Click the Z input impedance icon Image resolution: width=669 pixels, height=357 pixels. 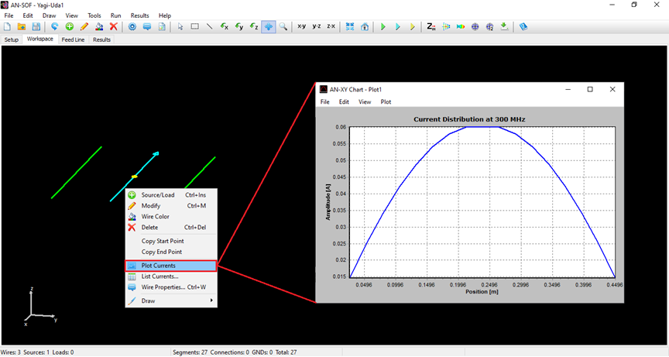431,26
